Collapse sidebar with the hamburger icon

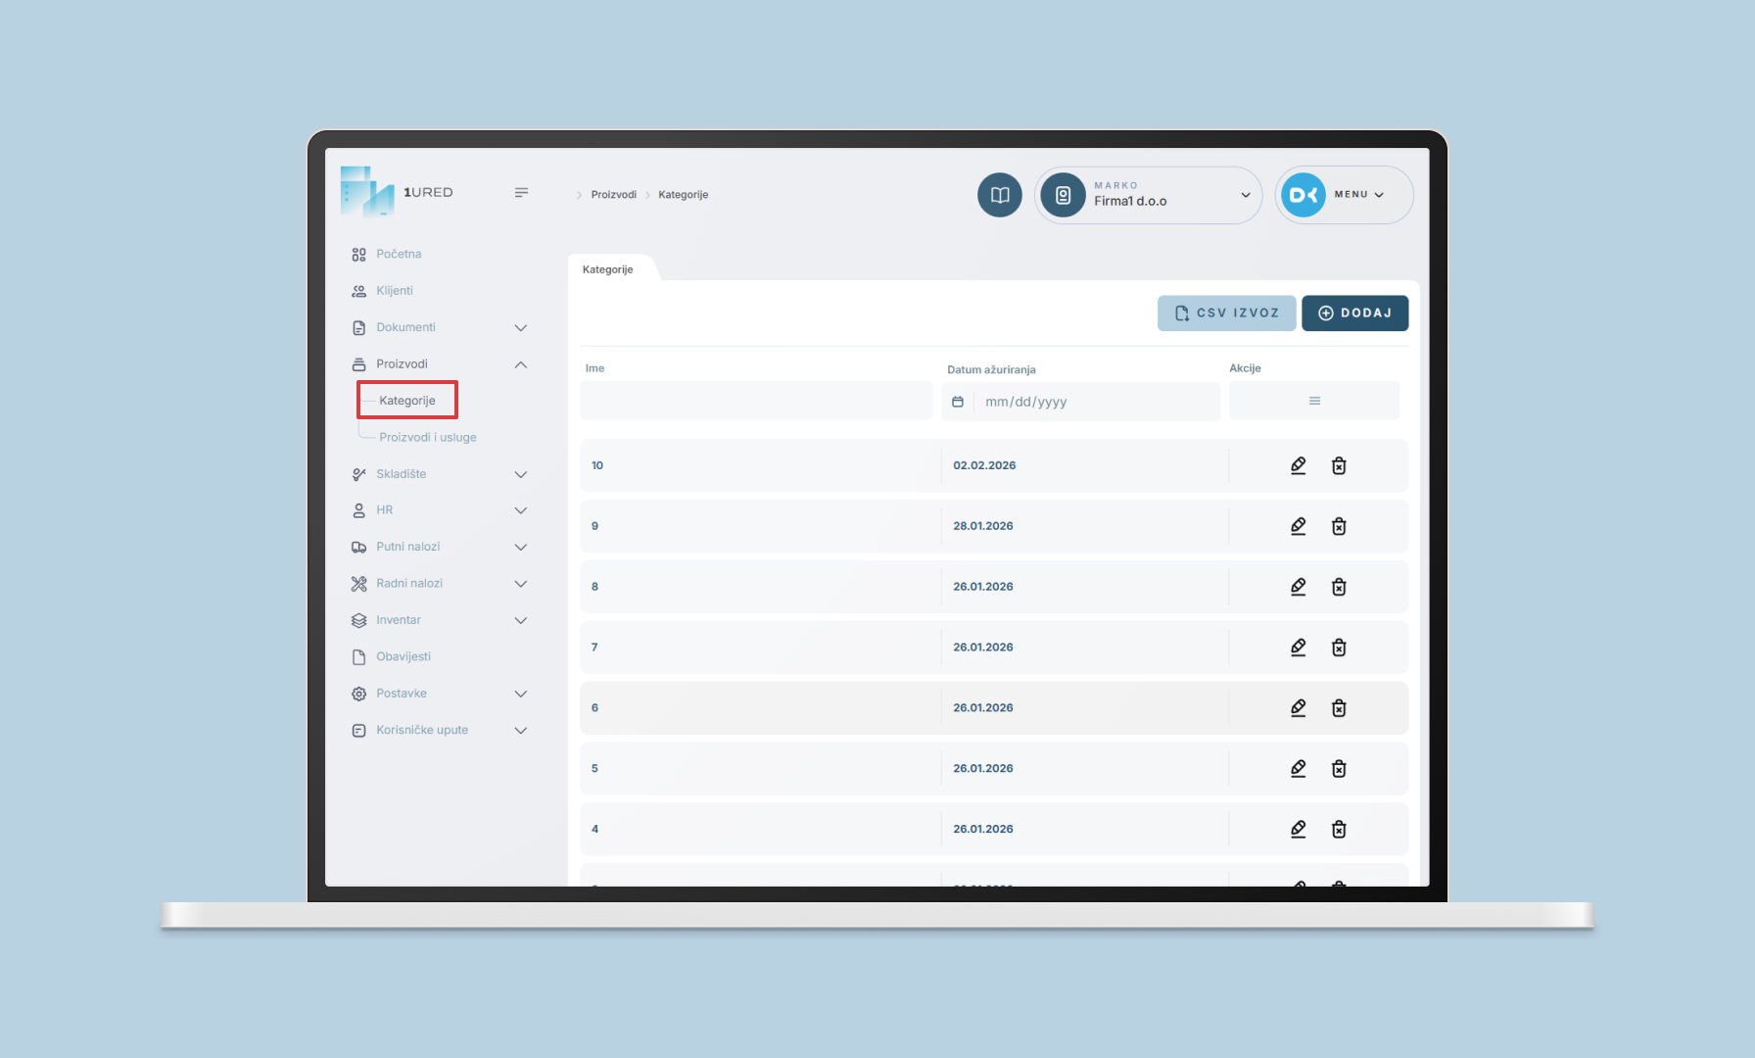(521, 193)
